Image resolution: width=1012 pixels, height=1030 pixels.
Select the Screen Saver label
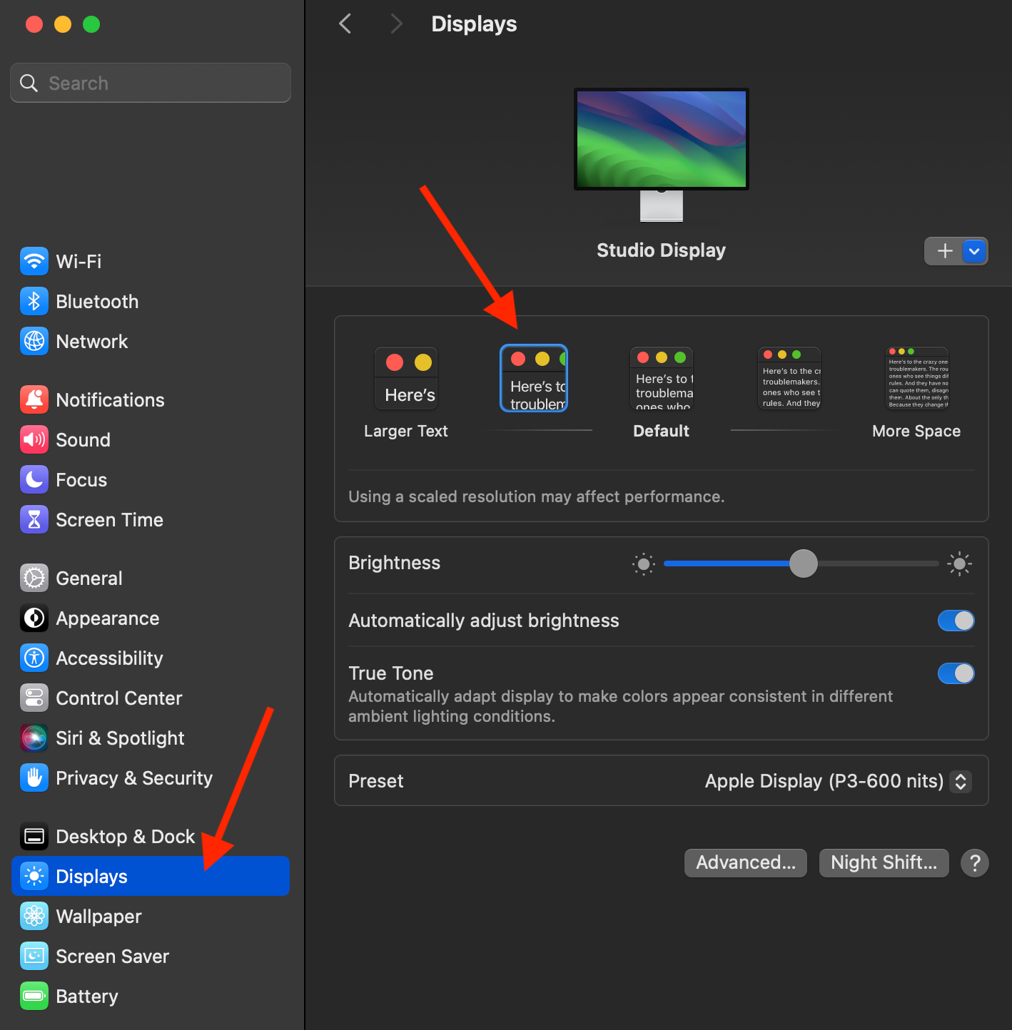point(113,956)
